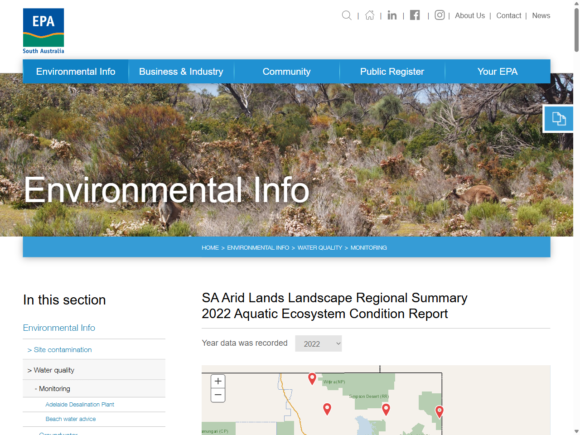Zoom in on the map with plus button
The image size is (580, 435).
click(218, 381)
